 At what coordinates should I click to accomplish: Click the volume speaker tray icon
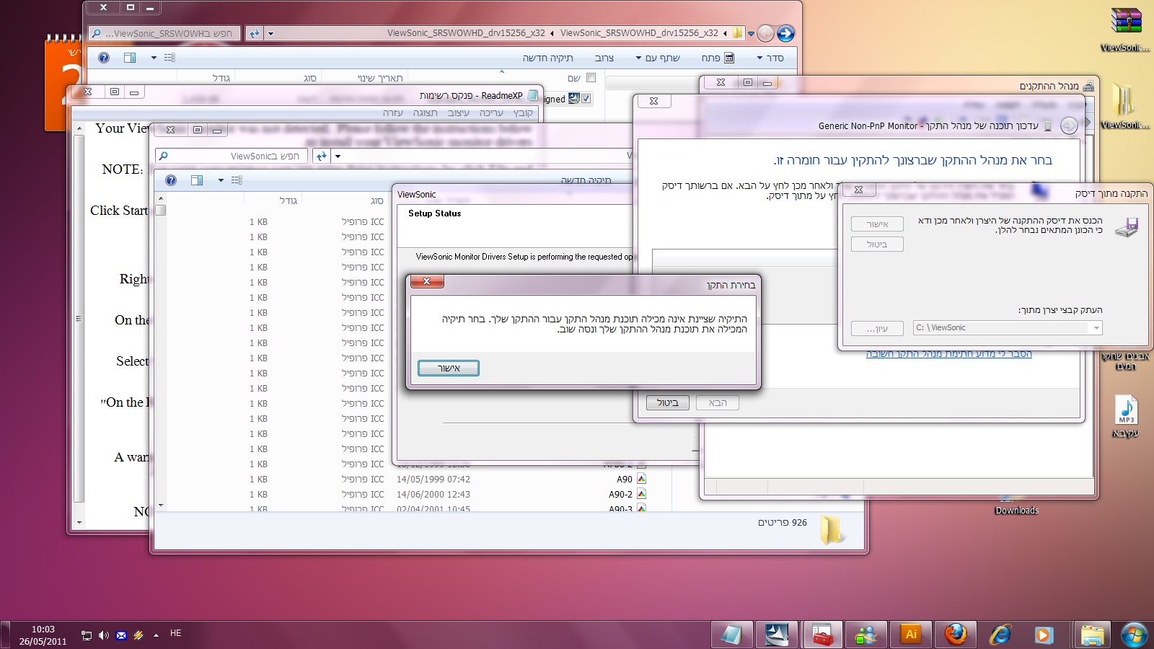coord(104,635)
